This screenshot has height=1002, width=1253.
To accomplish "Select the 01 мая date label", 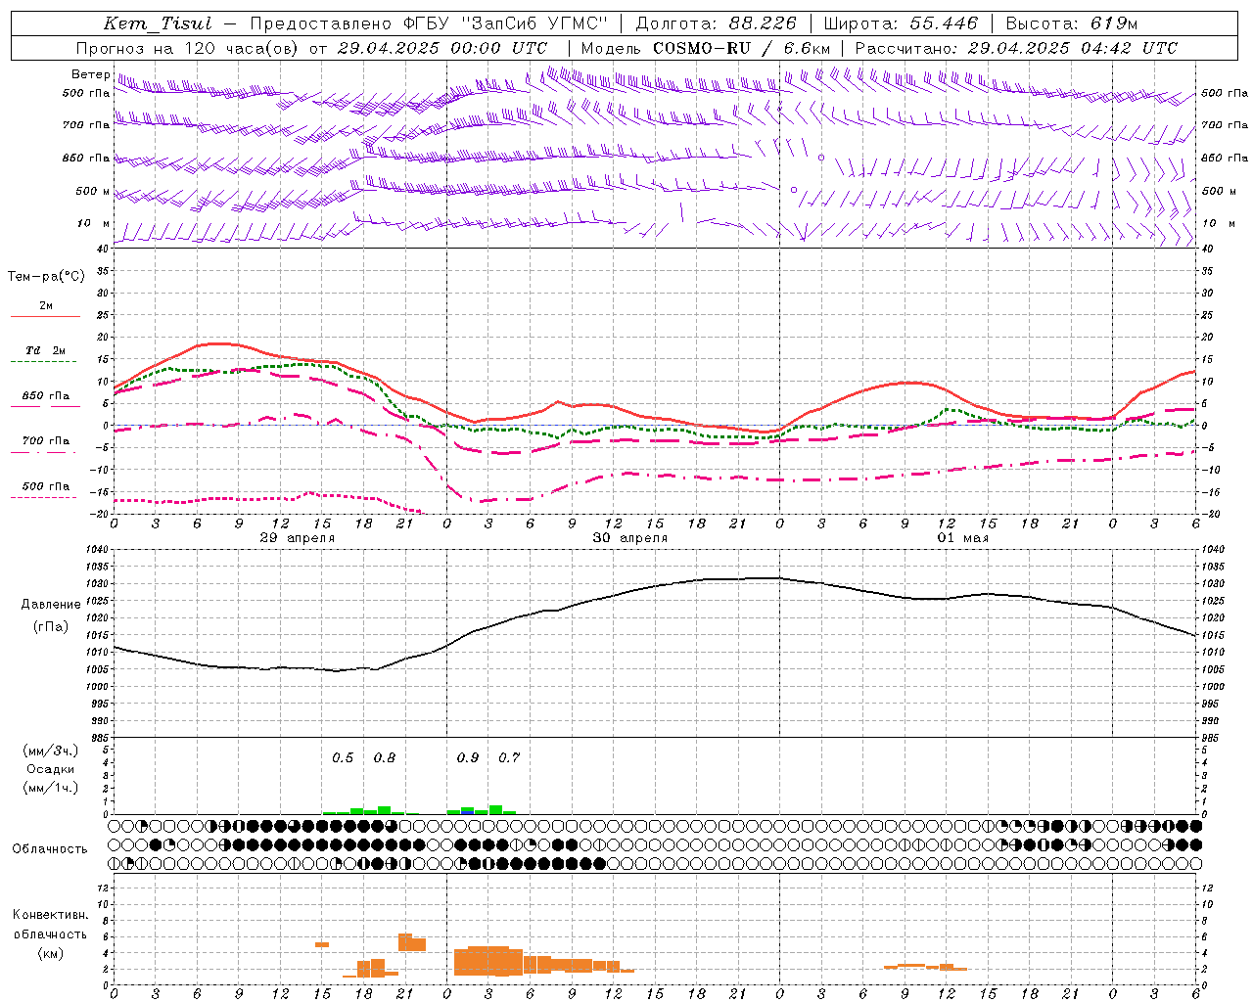I will (962, 537).
